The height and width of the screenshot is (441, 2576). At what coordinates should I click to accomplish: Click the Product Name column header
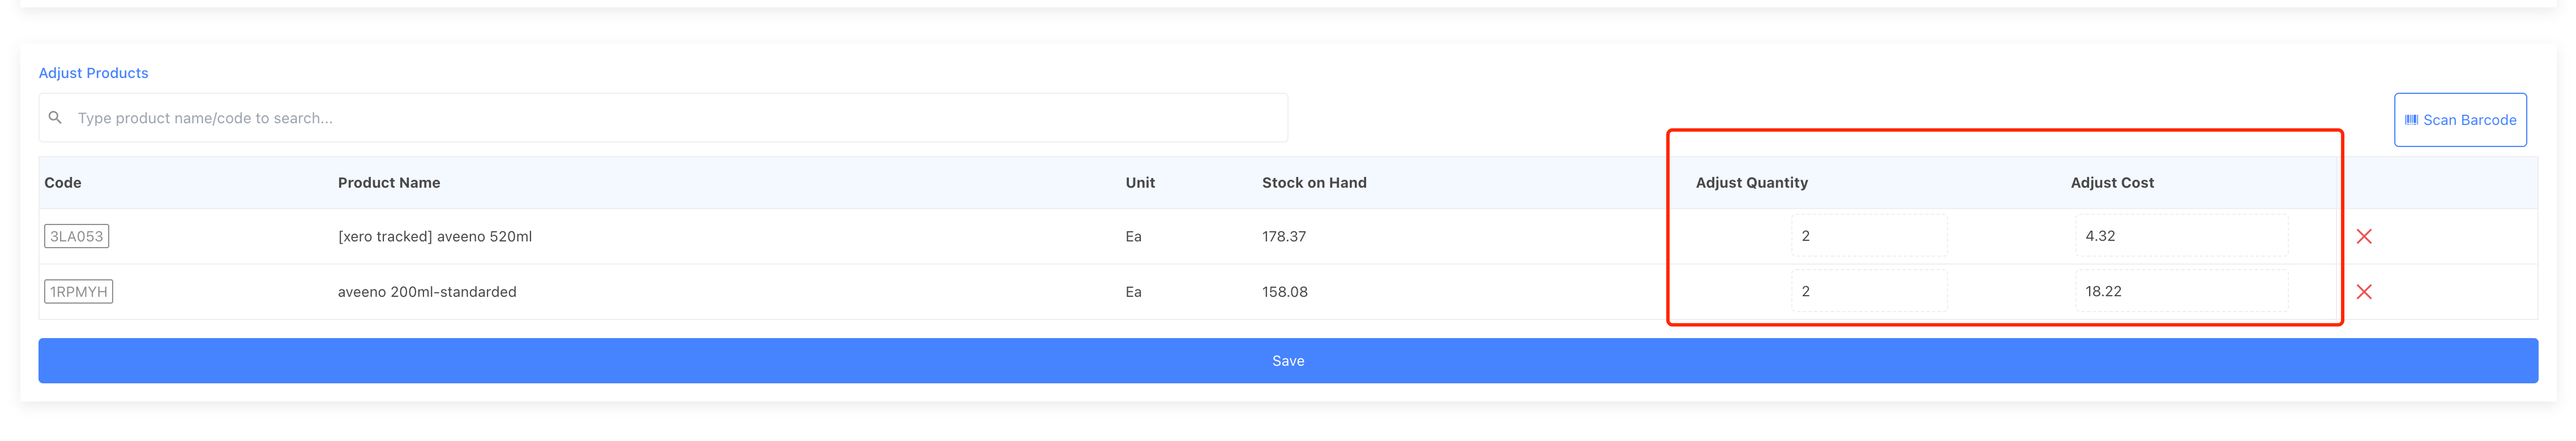[389, 183]
